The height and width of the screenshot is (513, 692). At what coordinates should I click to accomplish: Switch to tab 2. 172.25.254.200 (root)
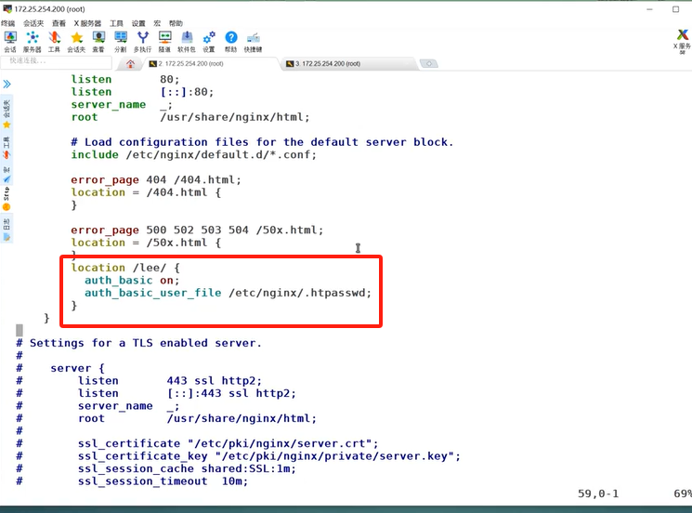click(x=210, y=64)
